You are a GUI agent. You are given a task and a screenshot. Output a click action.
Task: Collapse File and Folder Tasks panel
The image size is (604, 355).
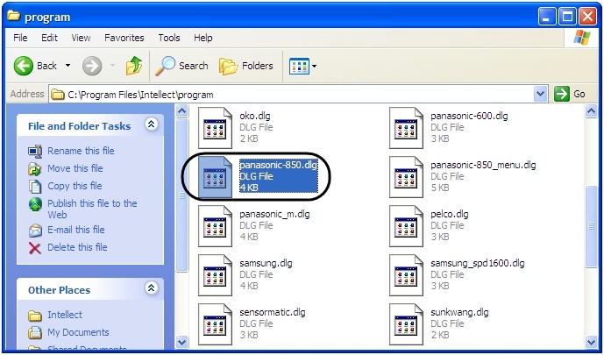tap(151, 124)
